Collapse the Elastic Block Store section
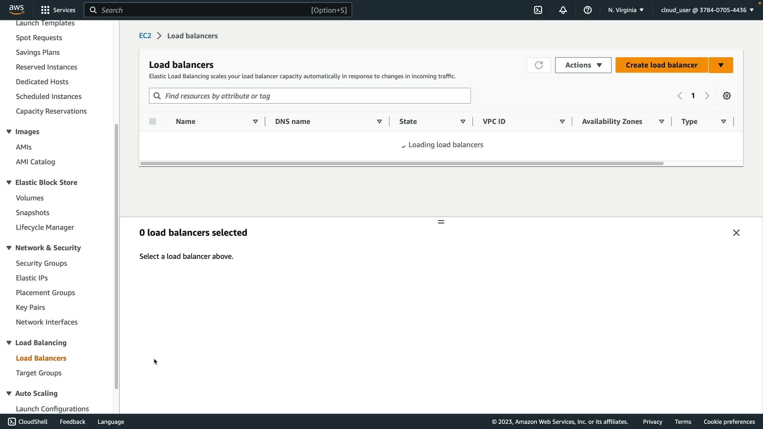Screen dimensions: 763x429 9,182
